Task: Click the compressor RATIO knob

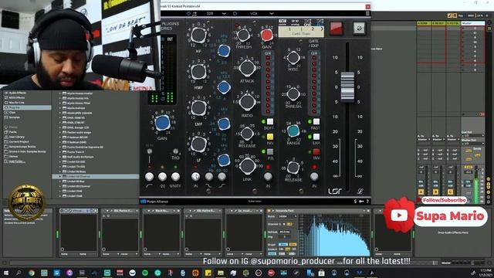Action: 247,102
